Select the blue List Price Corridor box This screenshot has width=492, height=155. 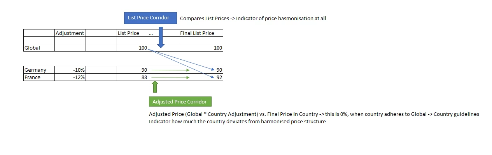click(x=149, y=18)
